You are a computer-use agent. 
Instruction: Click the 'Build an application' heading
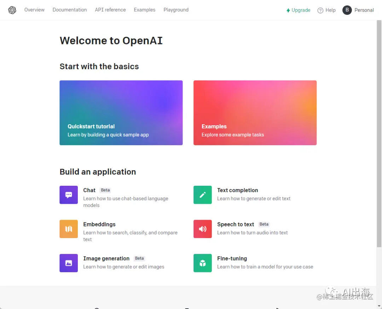coord(98,172)
